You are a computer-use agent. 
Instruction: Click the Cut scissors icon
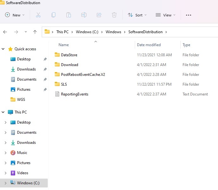(38, 15)
